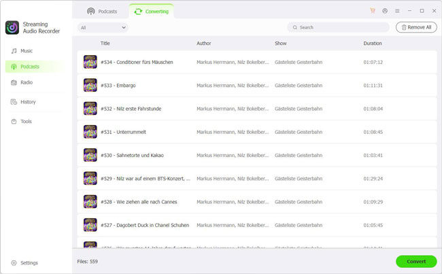This screenshot has height=274, width=442.
Task: Switch to the Podcasts top tab
Action: tap(102, 12)
